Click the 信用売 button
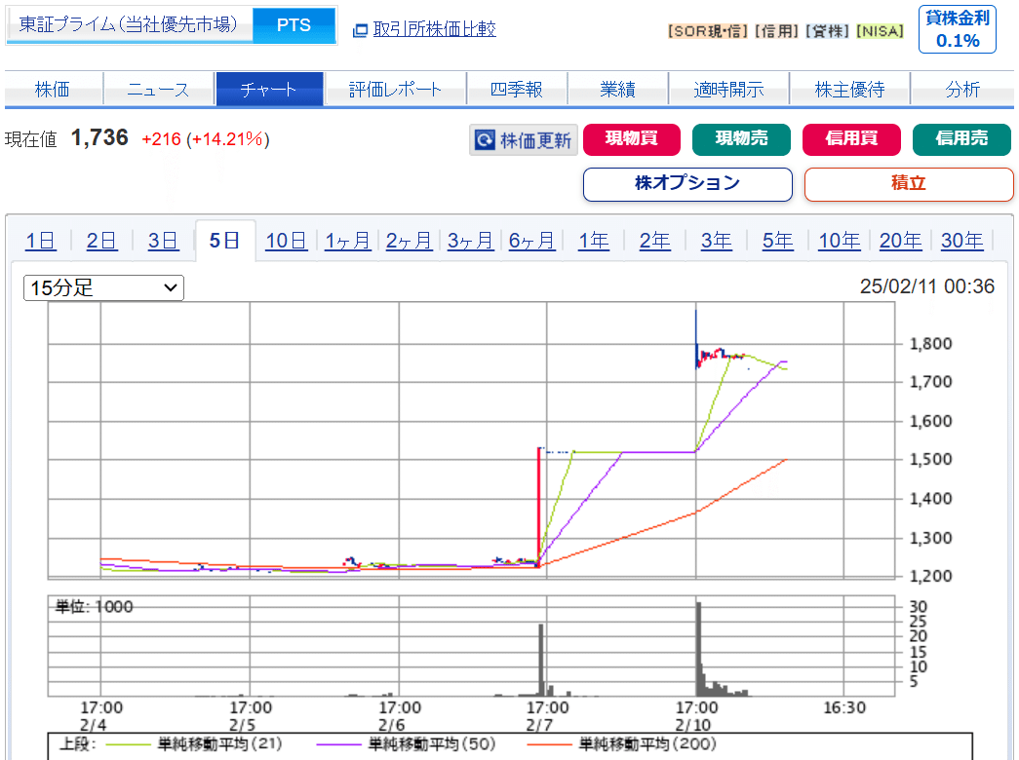 pyautogui.click(x=961, y=139)
